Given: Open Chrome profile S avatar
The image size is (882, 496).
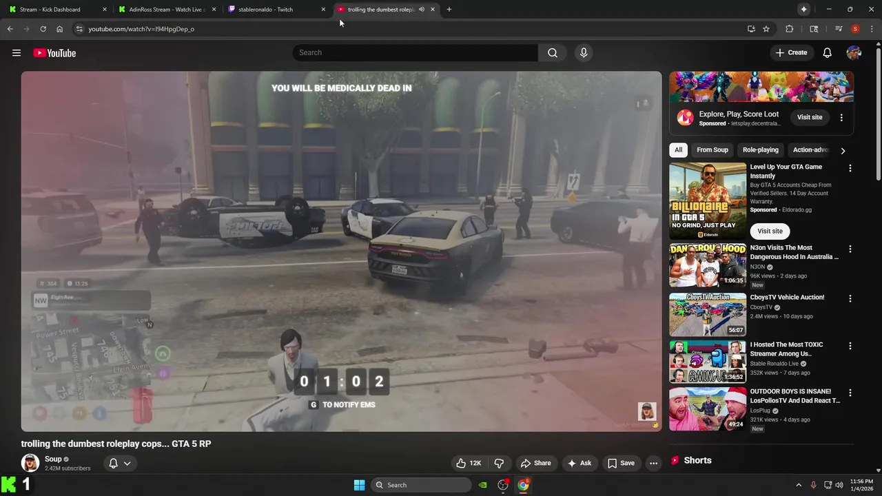Looking at the screenshot, I should (x=855, y=29).
